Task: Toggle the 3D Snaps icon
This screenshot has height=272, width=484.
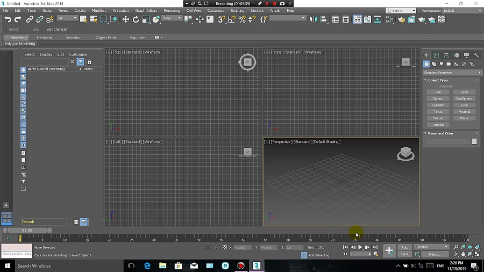Action: coord(222,19)
